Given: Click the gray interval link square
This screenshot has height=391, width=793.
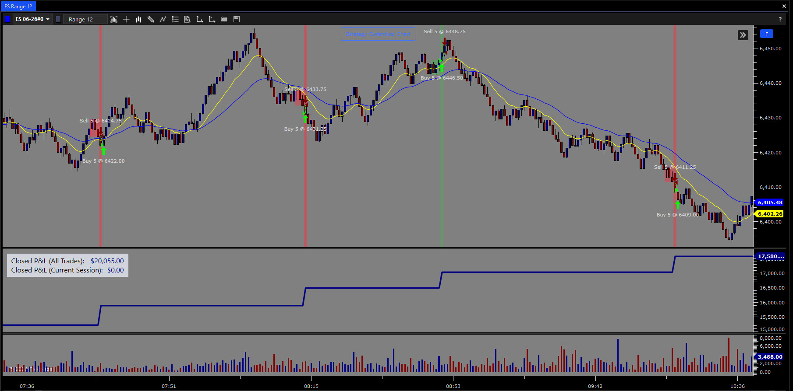Looking at the screenshot, I should point(58,19).
